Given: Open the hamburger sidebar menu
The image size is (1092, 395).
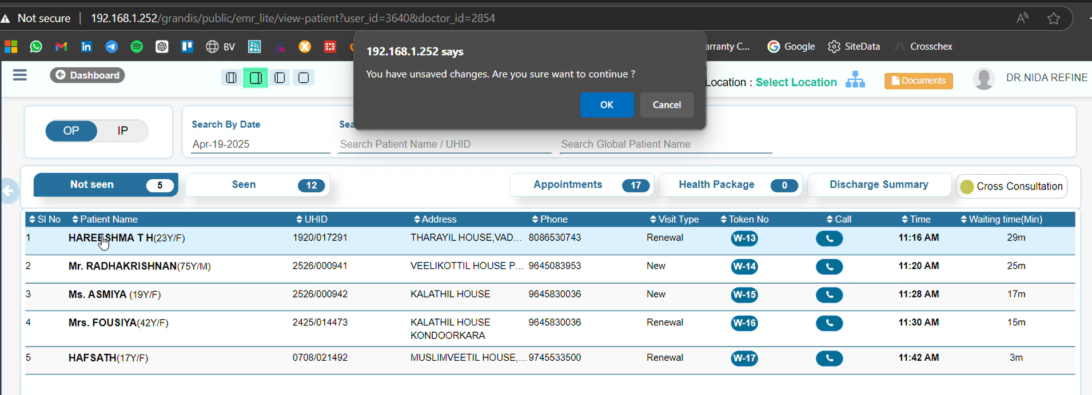Looking at the screenshot, I should click(20, 75).
